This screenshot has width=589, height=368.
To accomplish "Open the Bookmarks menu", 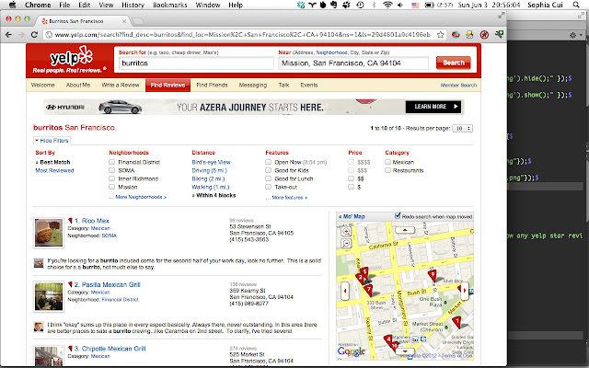I will point(169,5).
